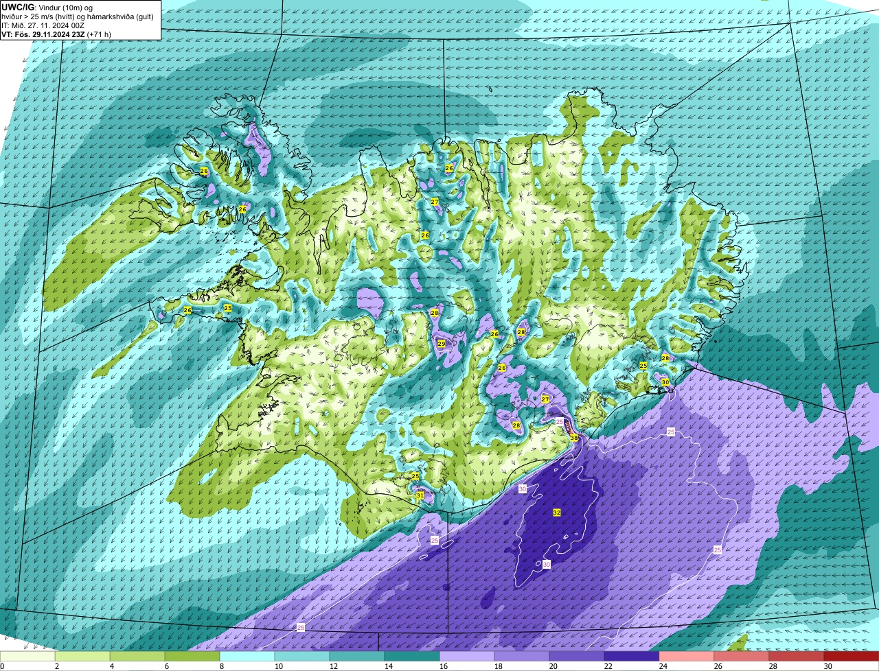Click the dark red swatch above 30 m/s
Image resolution: width=879 pixels, height=671 pixels.
click(852, 657)
